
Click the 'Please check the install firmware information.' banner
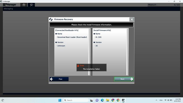pyautogui.click(x=92, y=25)
